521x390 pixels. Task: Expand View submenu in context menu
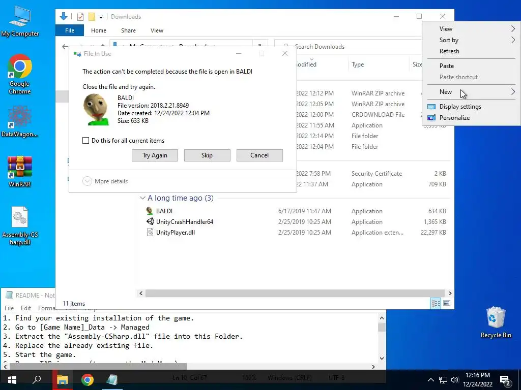[x=471, y=29]
